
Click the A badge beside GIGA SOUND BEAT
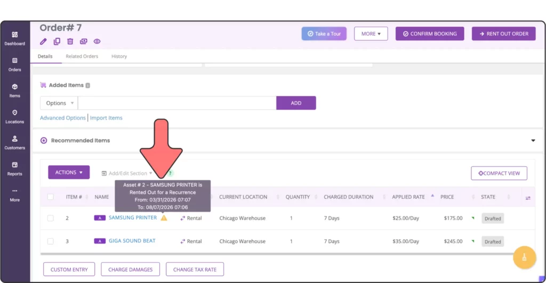[100, 241]
